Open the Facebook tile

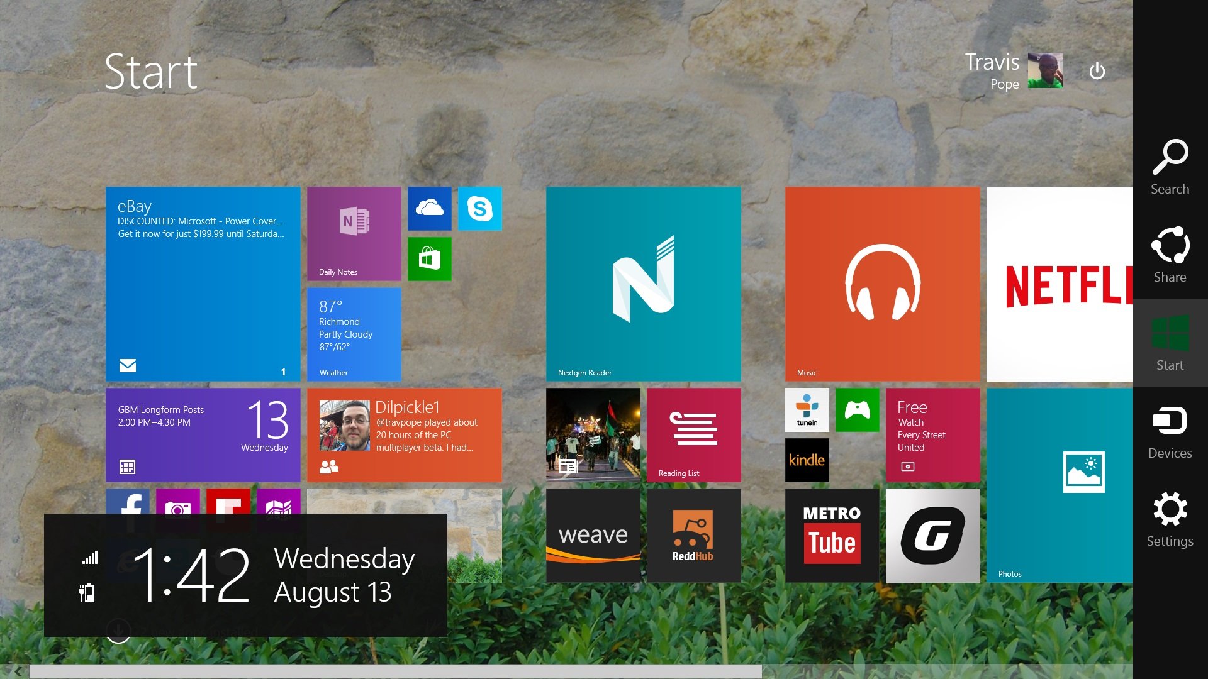coord(128,501)
